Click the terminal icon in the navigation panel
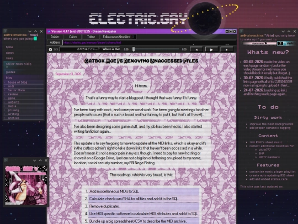 pos(5,31)
